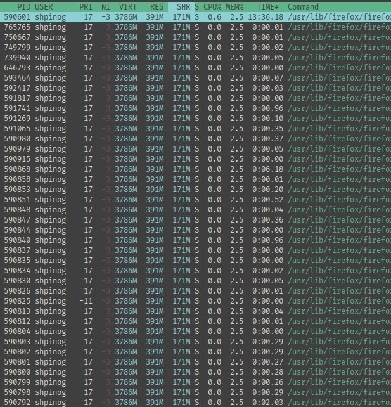
Task: Select process row with PID 590915
Action: pos(195,159)
